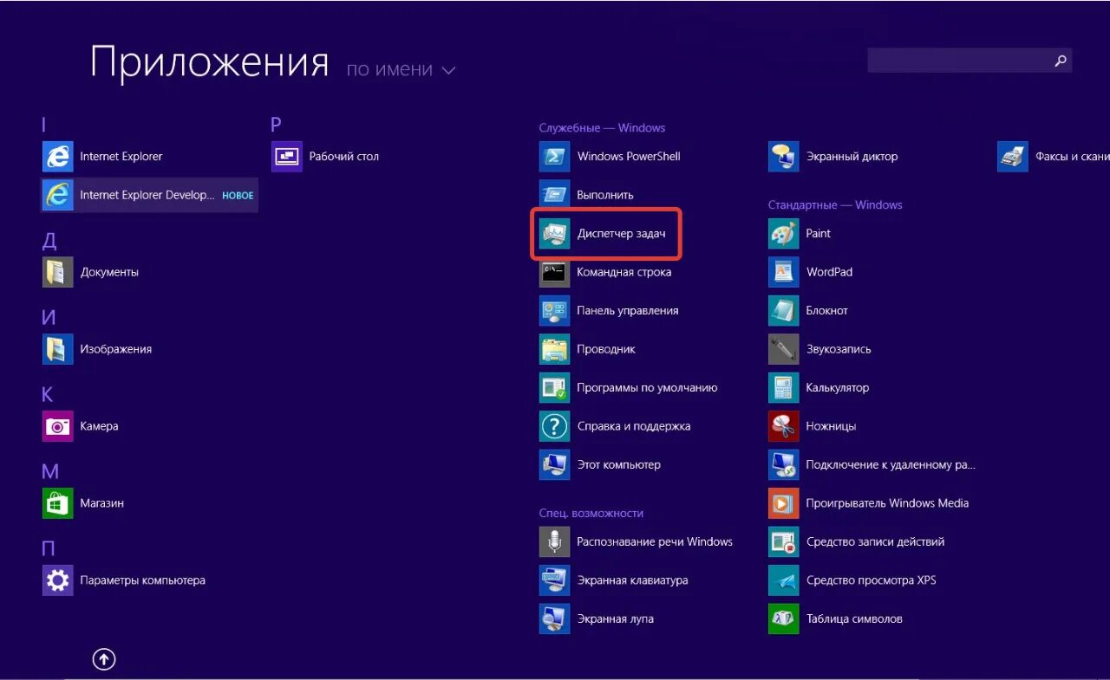Open Диспетчер задач icon
The image size is (1110, 680).
[x=554, y=234]
